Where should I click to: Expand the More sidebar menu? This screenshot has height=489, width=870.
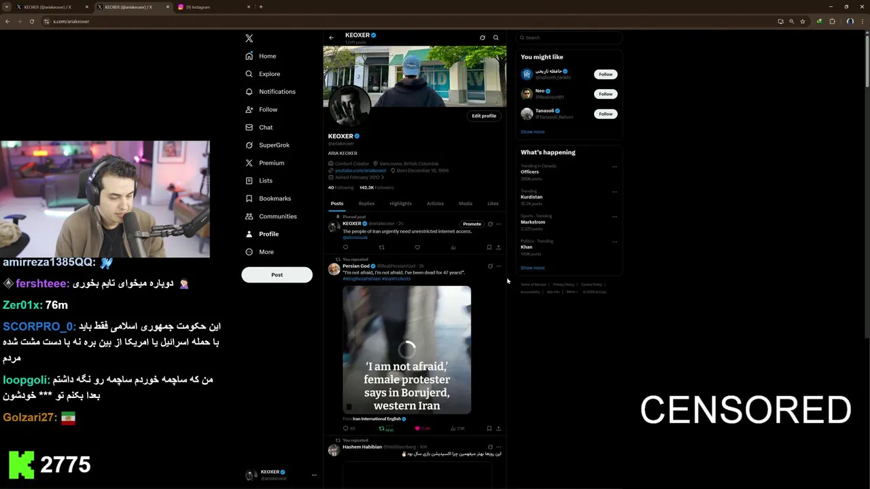click(259, 252)
